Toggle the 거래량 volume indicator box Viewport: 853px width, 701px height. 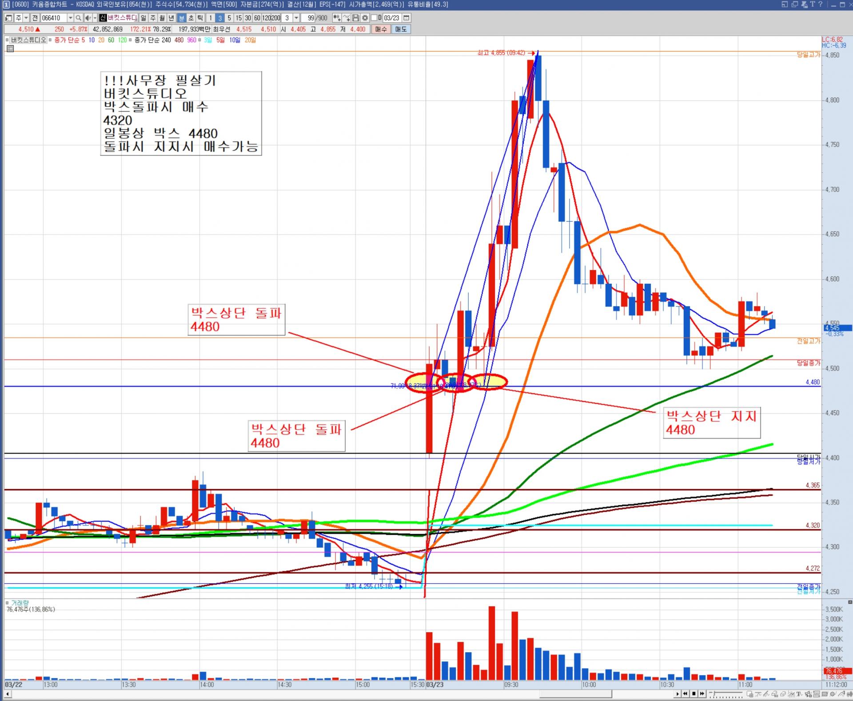pos(7,603)
